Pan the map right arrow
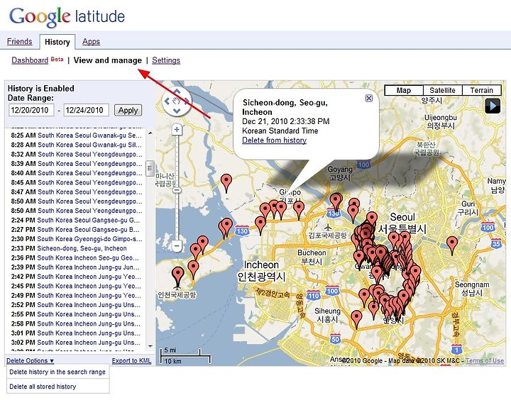The width and height of the screenshot is (511, 400). tap(187, 101)
